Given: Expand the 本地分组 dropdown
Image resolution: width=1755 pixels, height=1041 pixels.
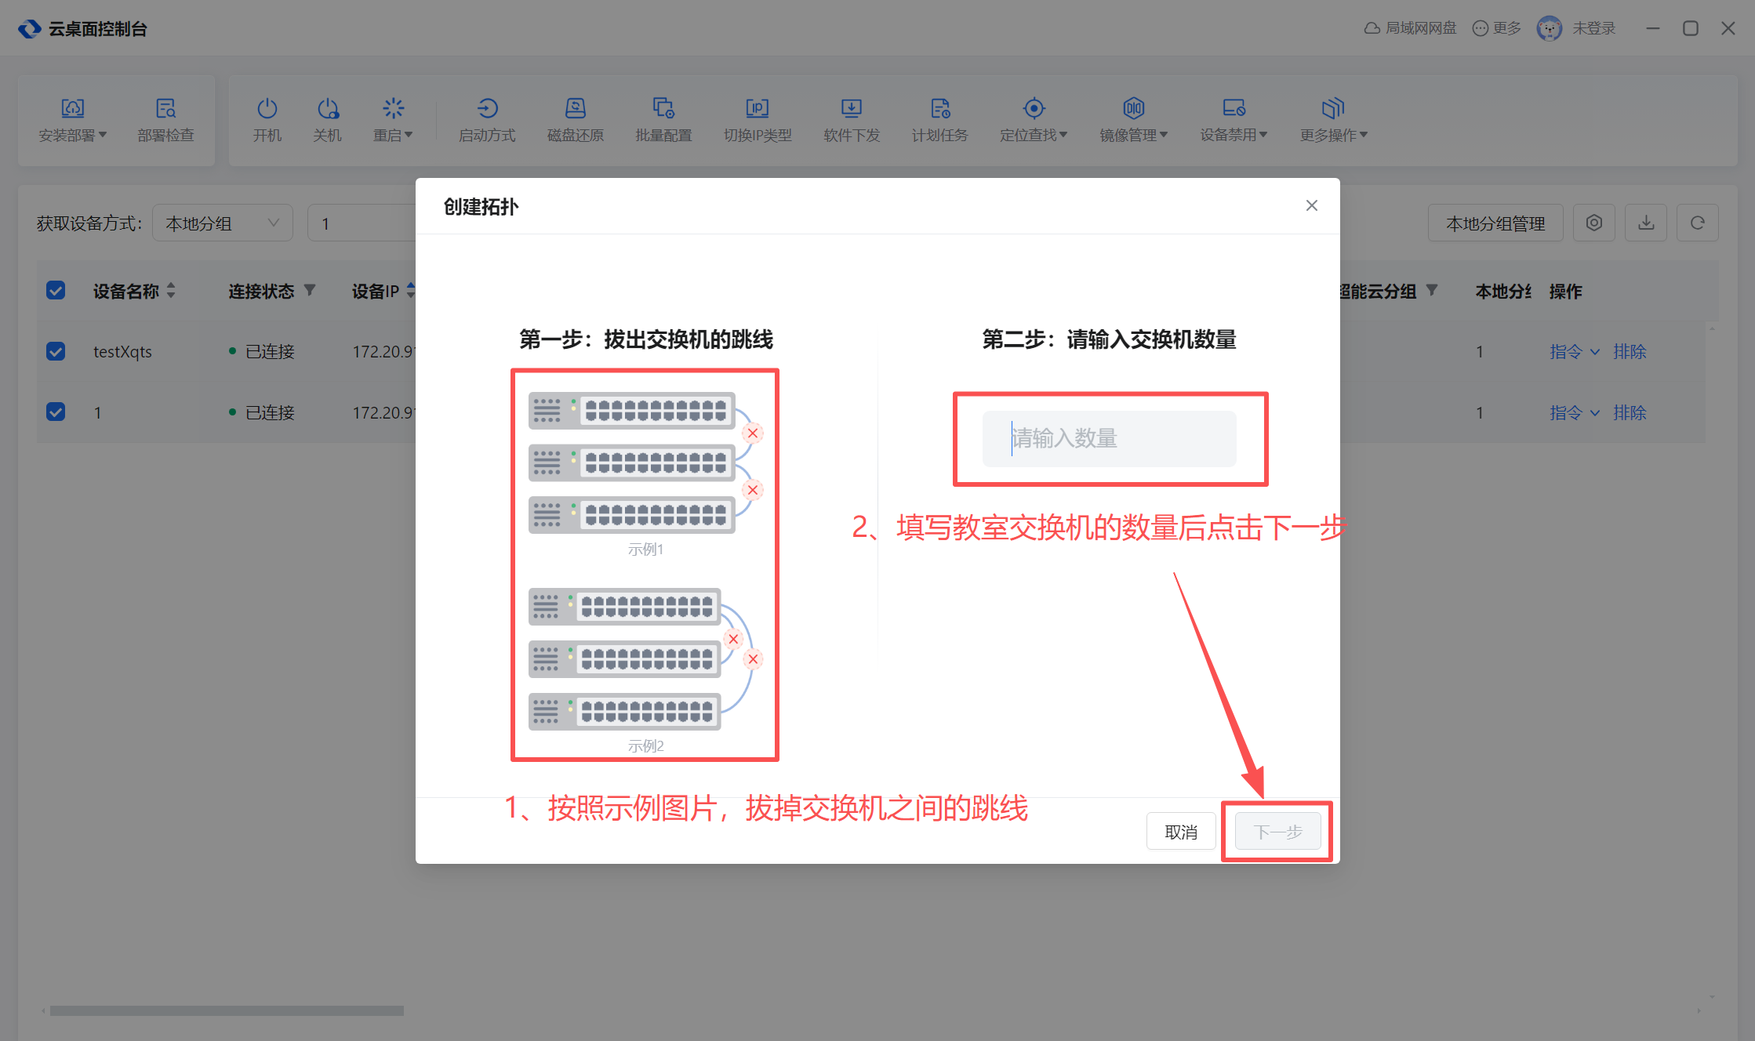Looking at the screenshot, I should (x=222, y=223).
